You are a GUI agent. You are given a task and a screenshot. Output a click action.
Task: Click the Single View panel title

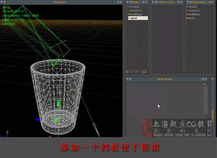pos(59,2)
